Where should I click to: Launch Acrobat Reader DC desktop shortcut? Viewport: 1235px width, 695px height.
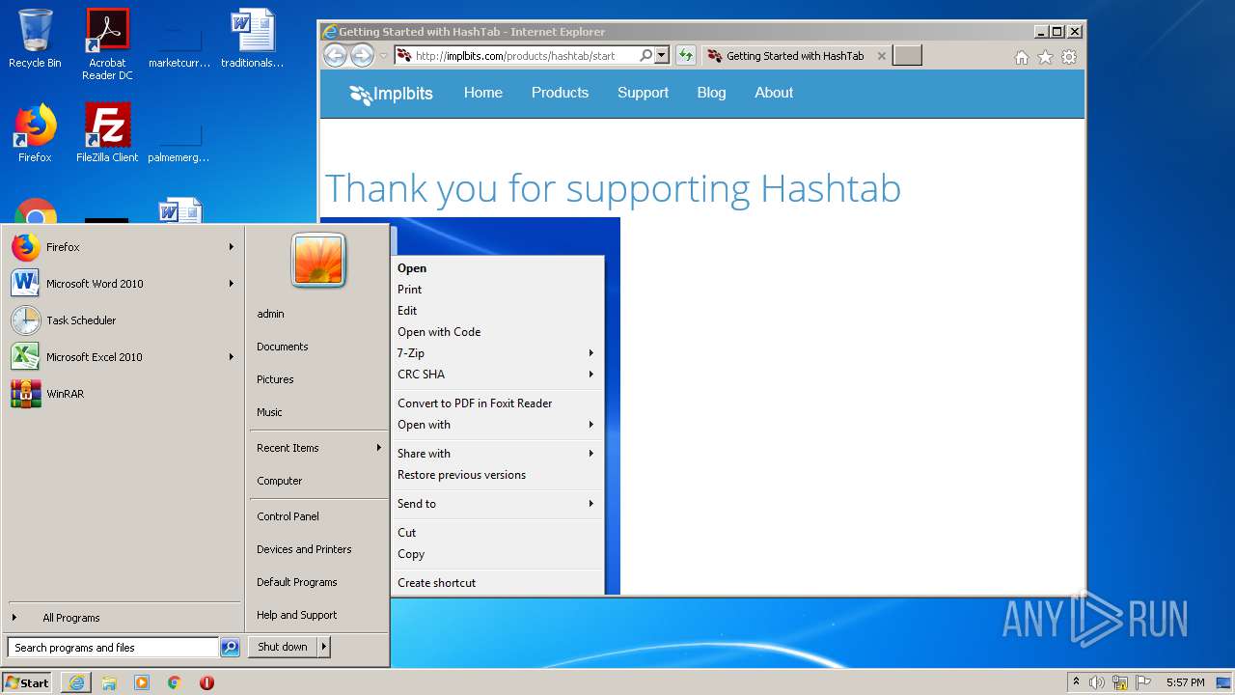(x=107, y=43)
